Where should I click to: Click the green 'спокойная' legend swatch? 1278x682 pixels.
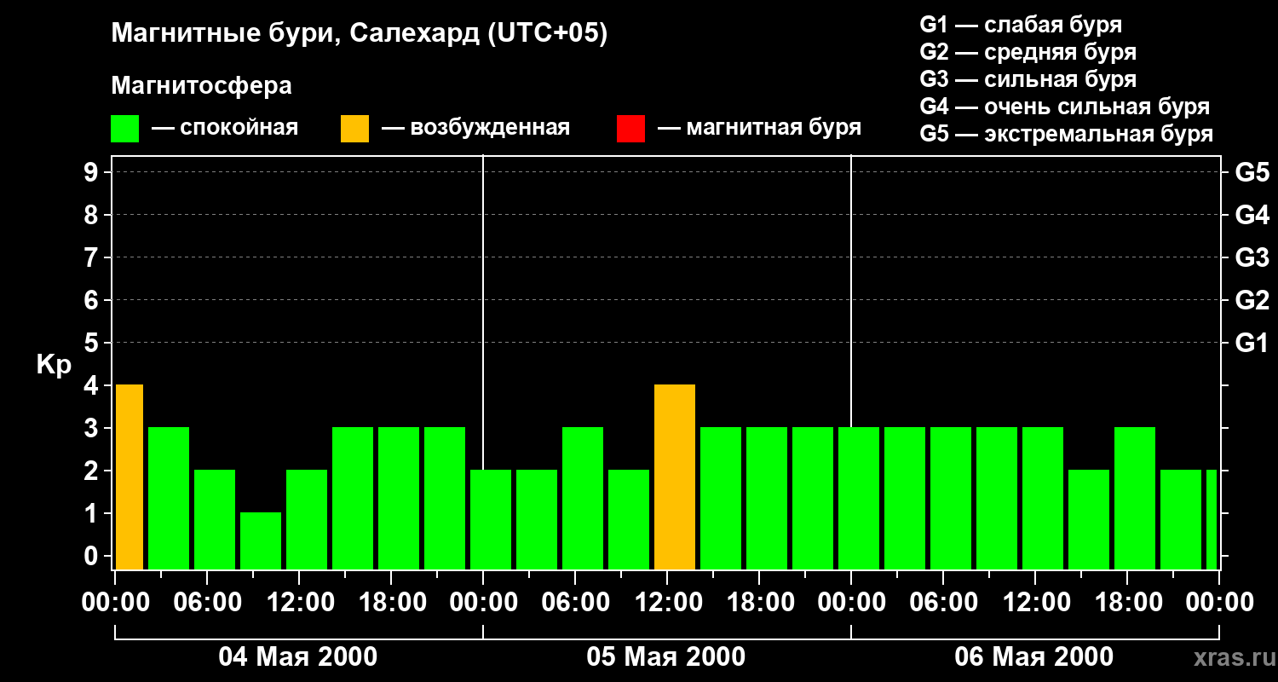coord(124,129)
